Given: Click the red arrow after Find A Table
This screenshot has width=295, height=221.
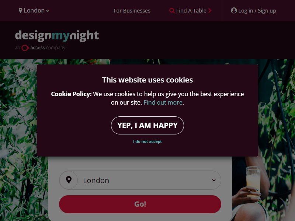Looking at the screenshot, I should click(x=210, y=11).
